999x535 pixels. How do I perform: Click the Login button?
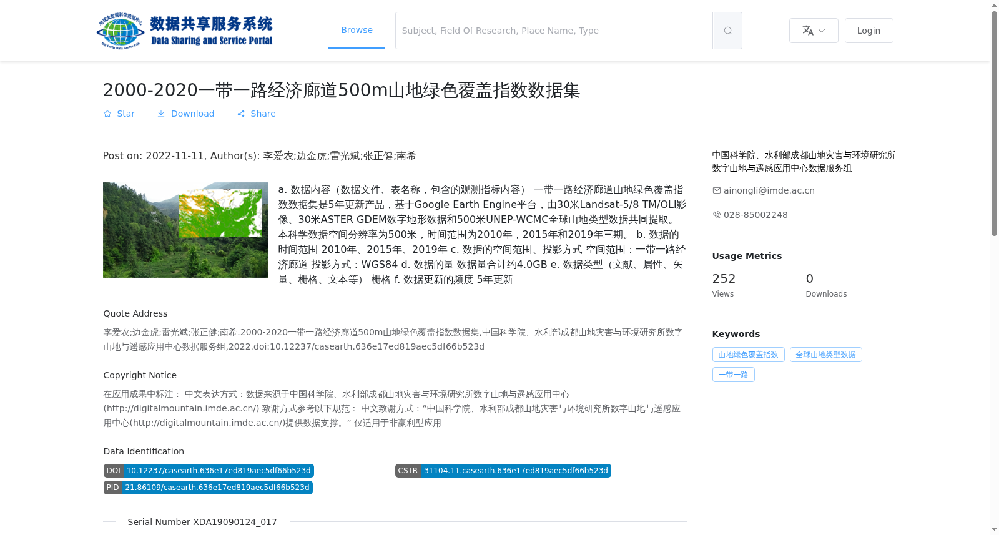pos(869,31)
